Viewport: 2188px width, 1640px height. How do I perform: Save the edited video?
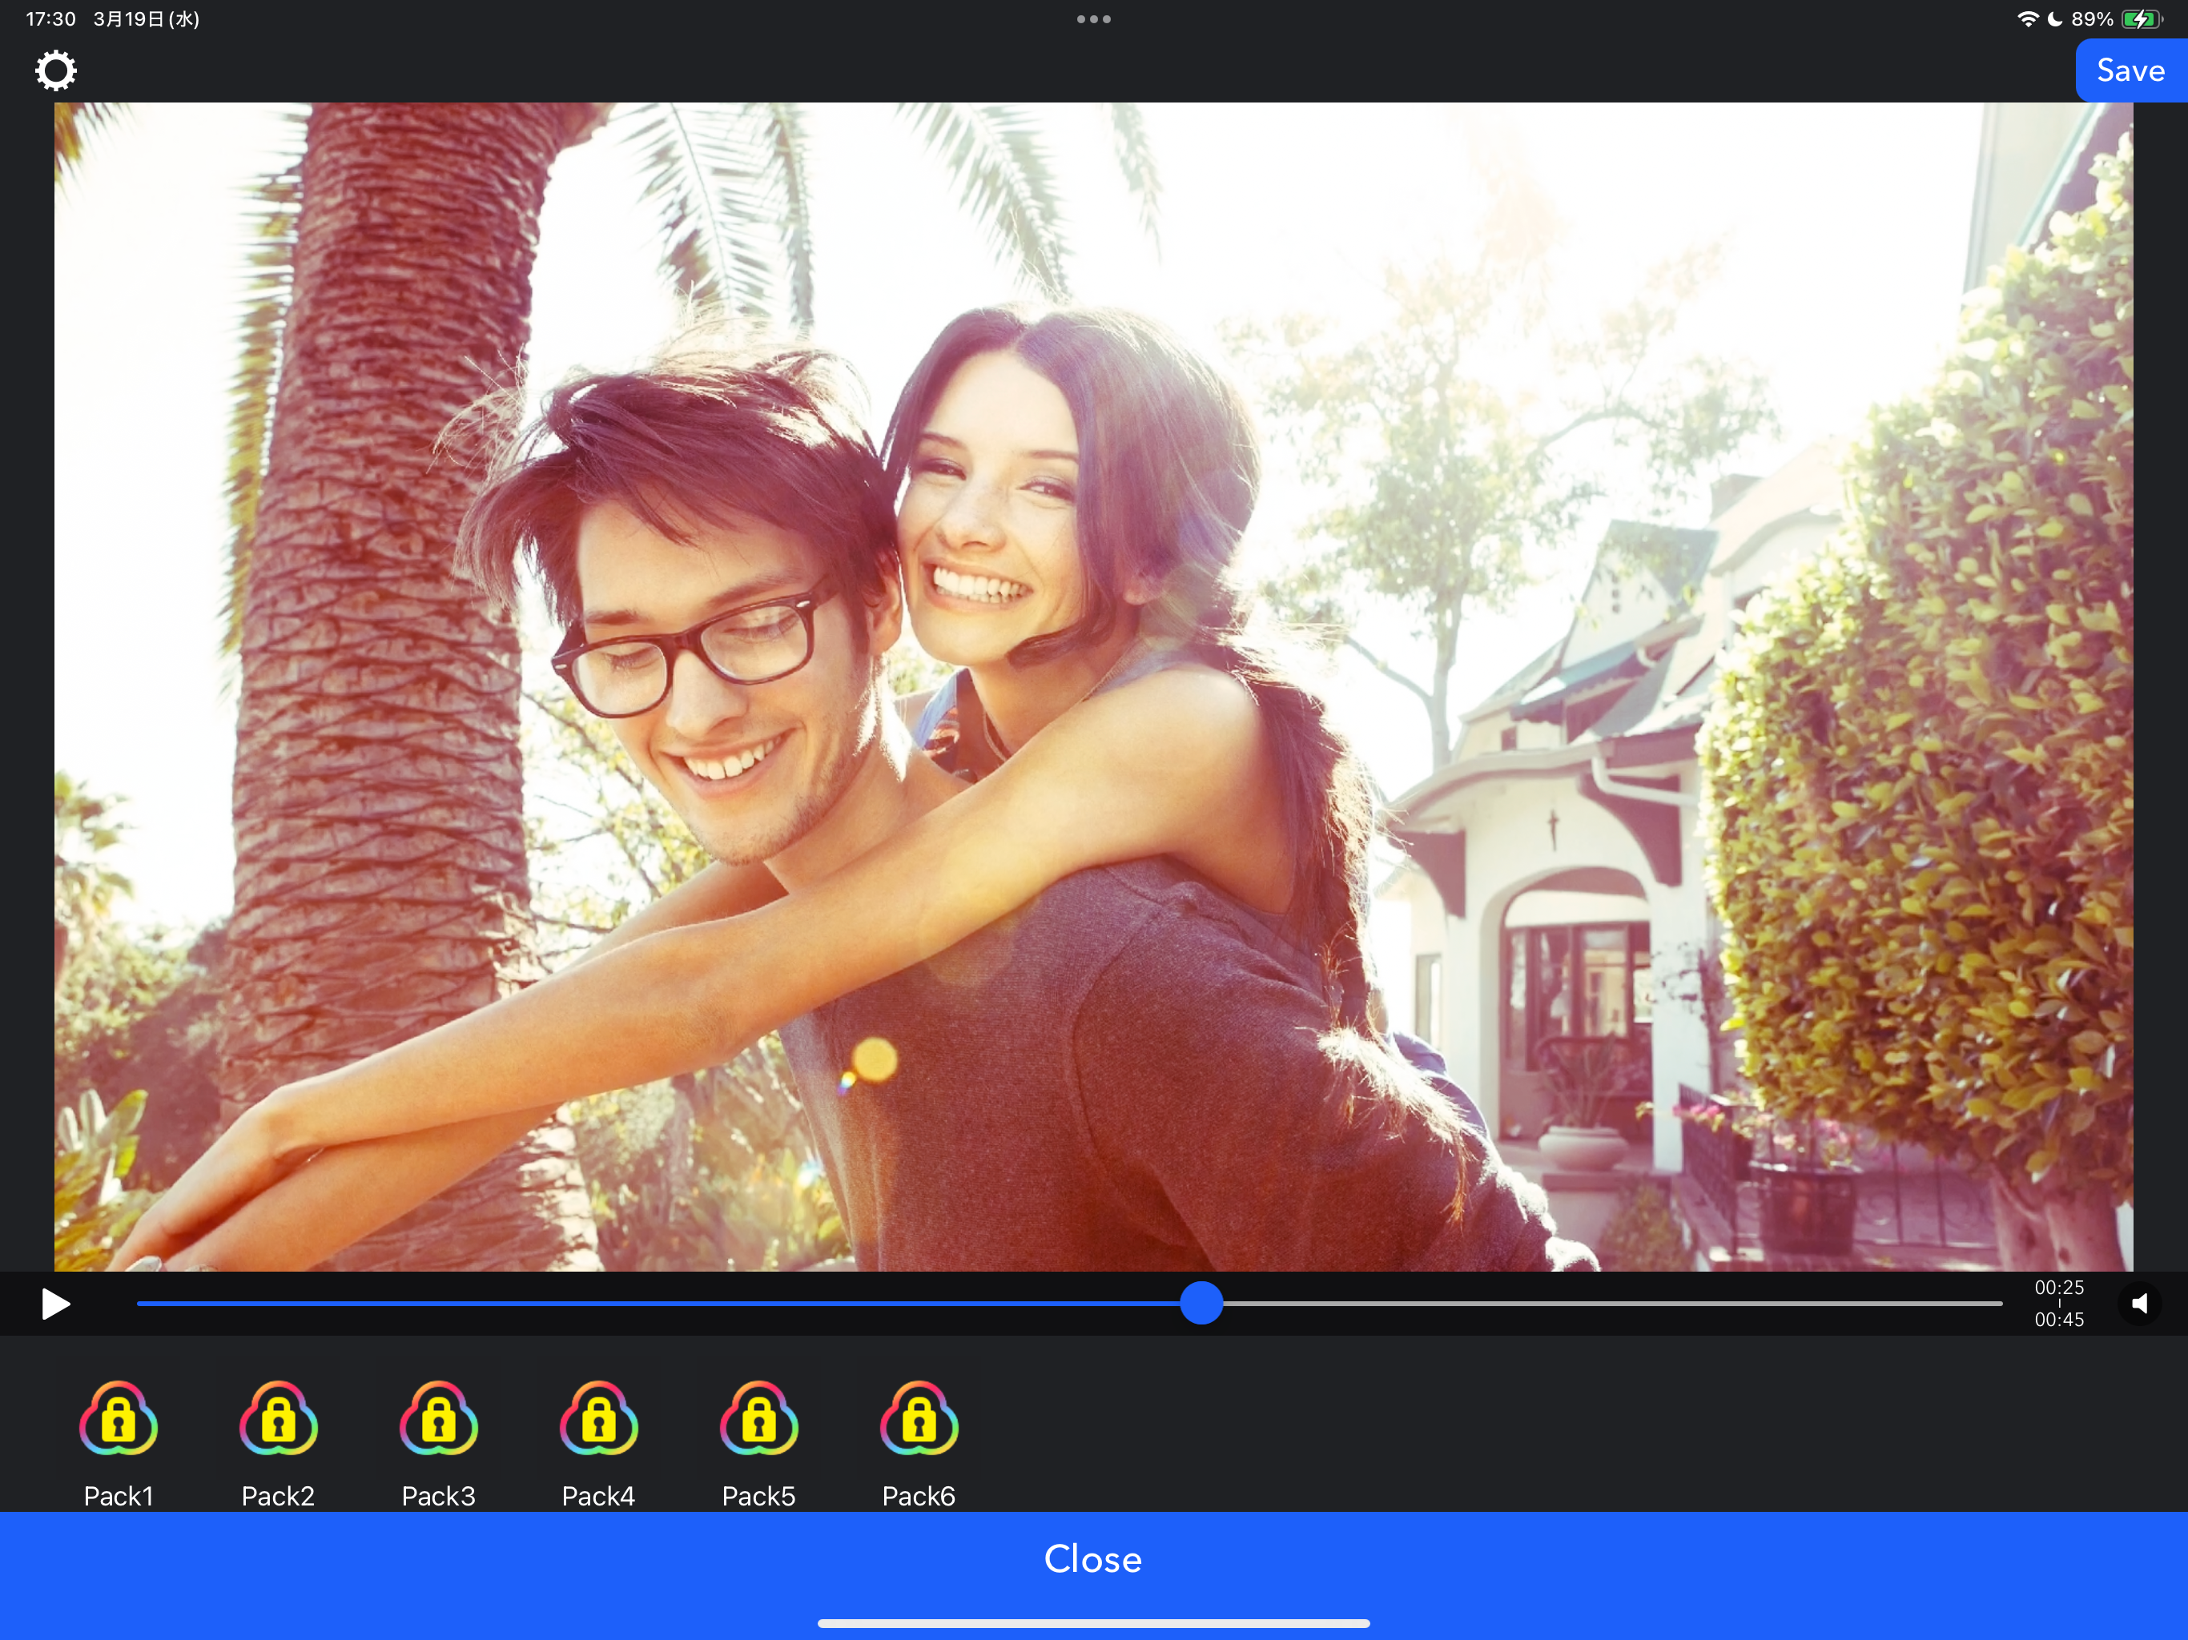(2132, 70)
